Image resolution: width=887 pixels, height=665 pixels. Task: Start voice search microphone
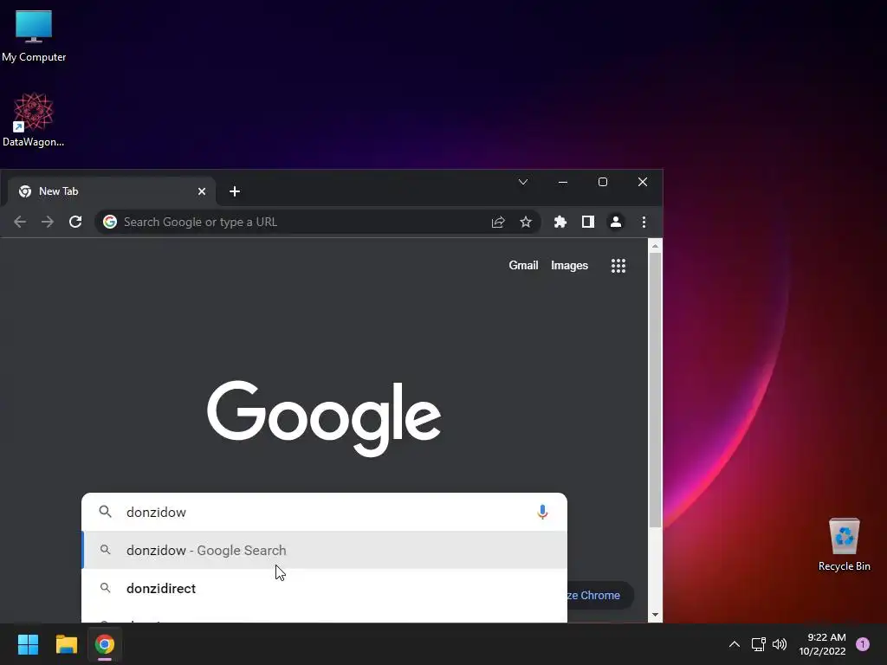542,513
